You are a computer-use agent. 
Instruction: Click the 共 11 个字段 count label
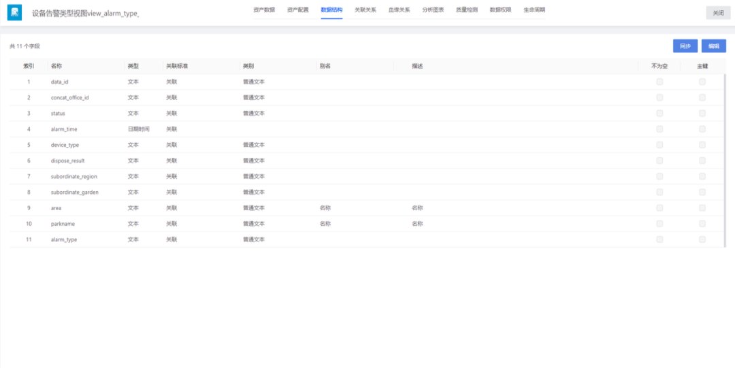[25, 46]
